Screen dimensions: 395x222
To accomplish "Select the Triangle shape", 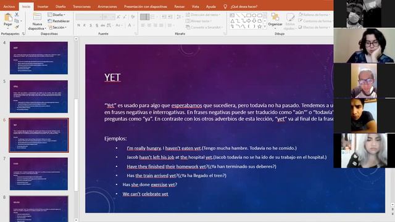I will coord(232,21).
